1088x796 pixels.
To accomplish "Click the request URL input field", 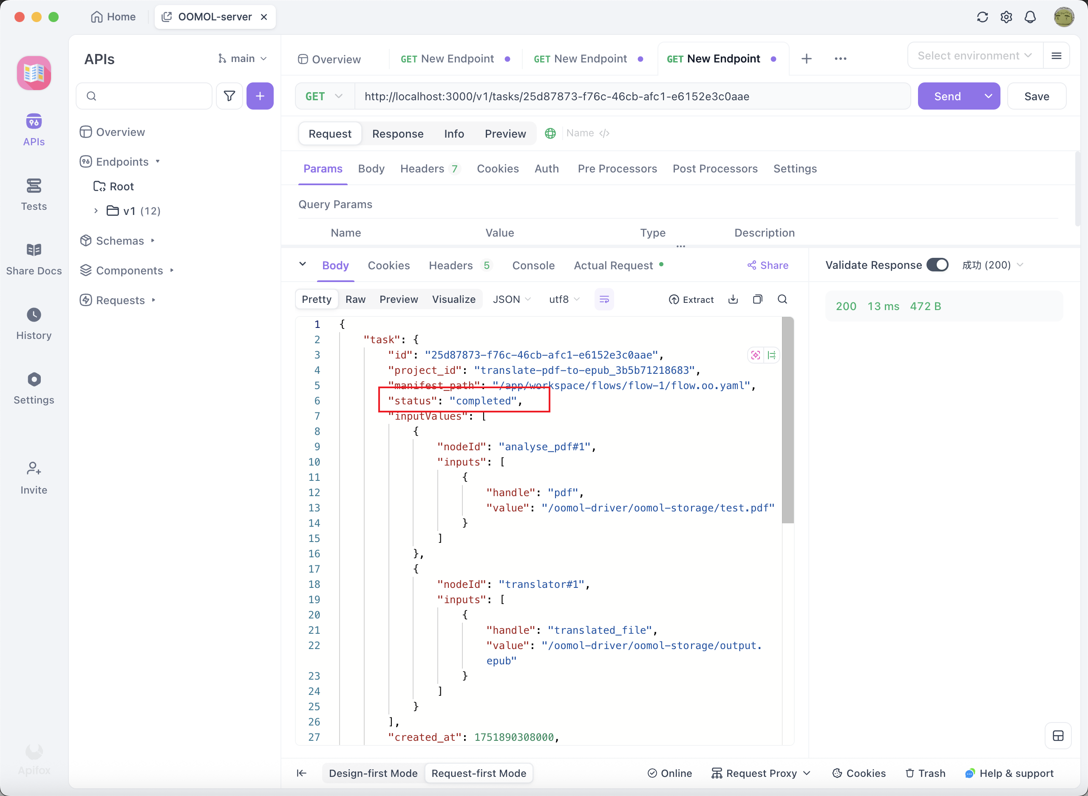I will click(632, 96).
